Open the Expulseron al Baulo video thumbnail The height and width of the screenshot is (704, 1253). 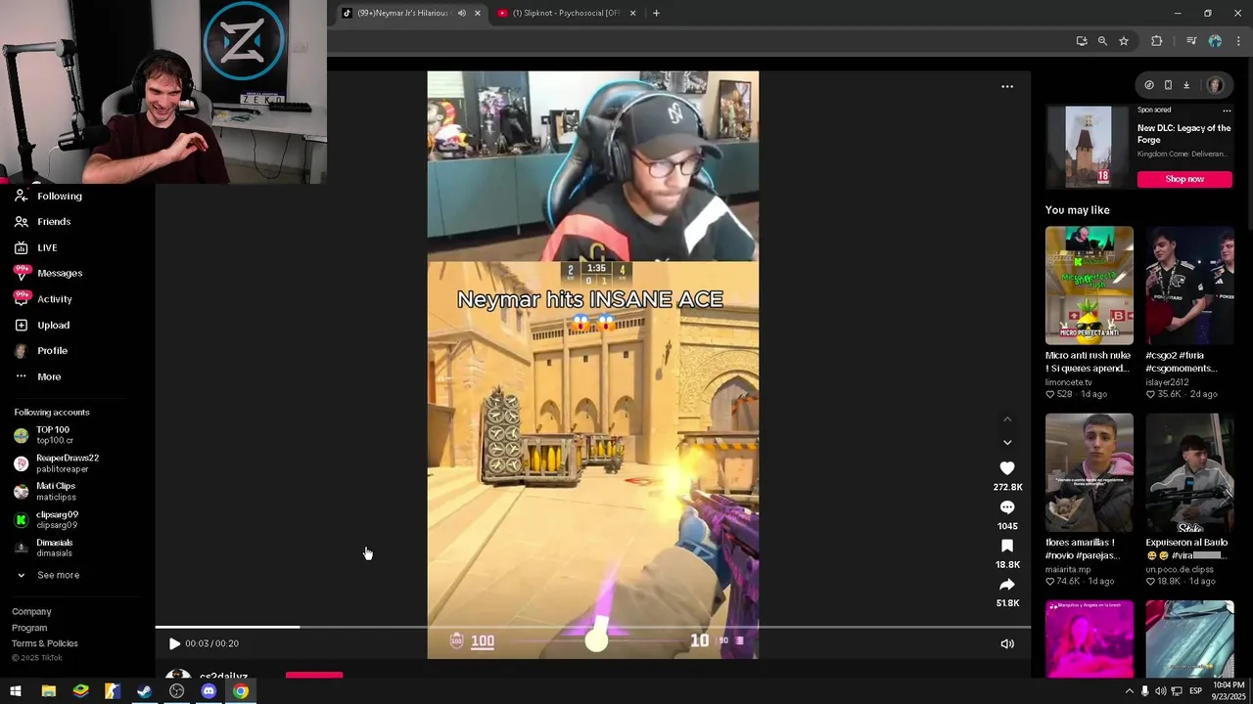point(1189,472)
